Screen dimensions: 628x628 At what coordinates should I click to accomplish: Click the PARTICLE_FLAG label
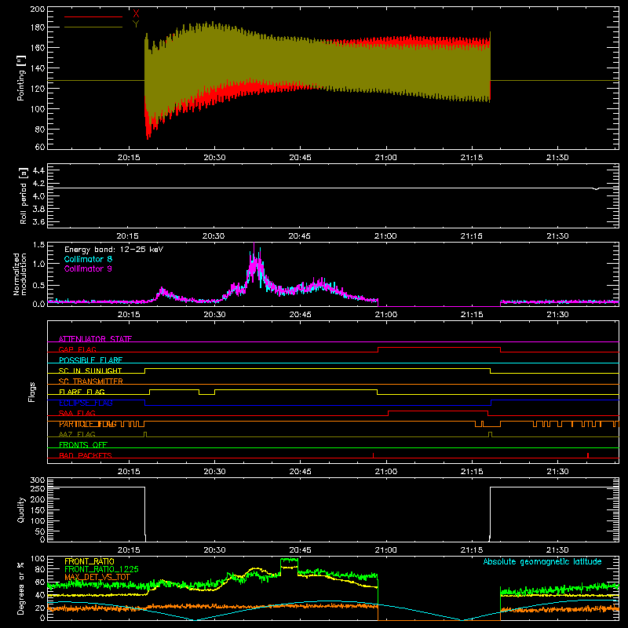pos(88,424)
